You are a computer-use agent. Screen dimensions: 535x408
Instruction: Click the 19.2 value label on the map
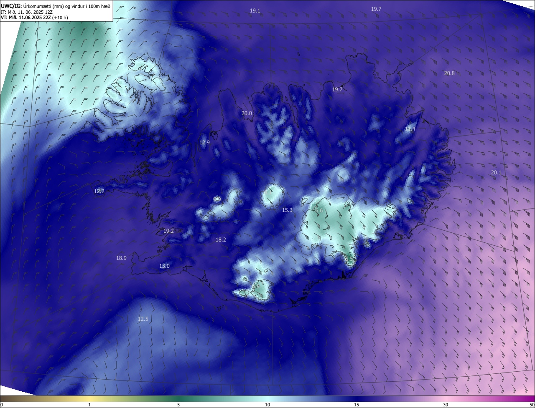pyautogui.click(x=168, y=231)
